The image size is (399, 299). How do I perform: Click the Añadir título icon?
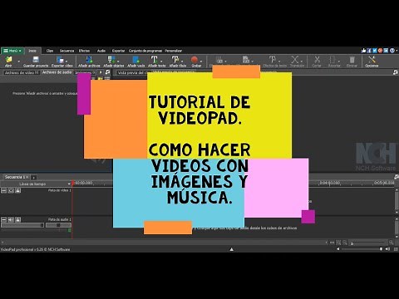click(x=175, y=60)
